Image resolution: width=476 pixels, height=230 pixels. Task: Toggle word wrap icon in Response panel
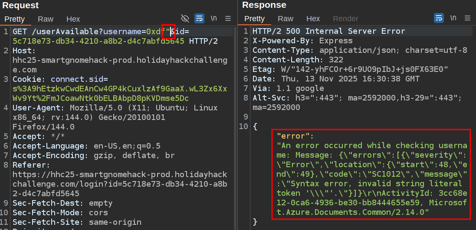click(x=439, y=18)
